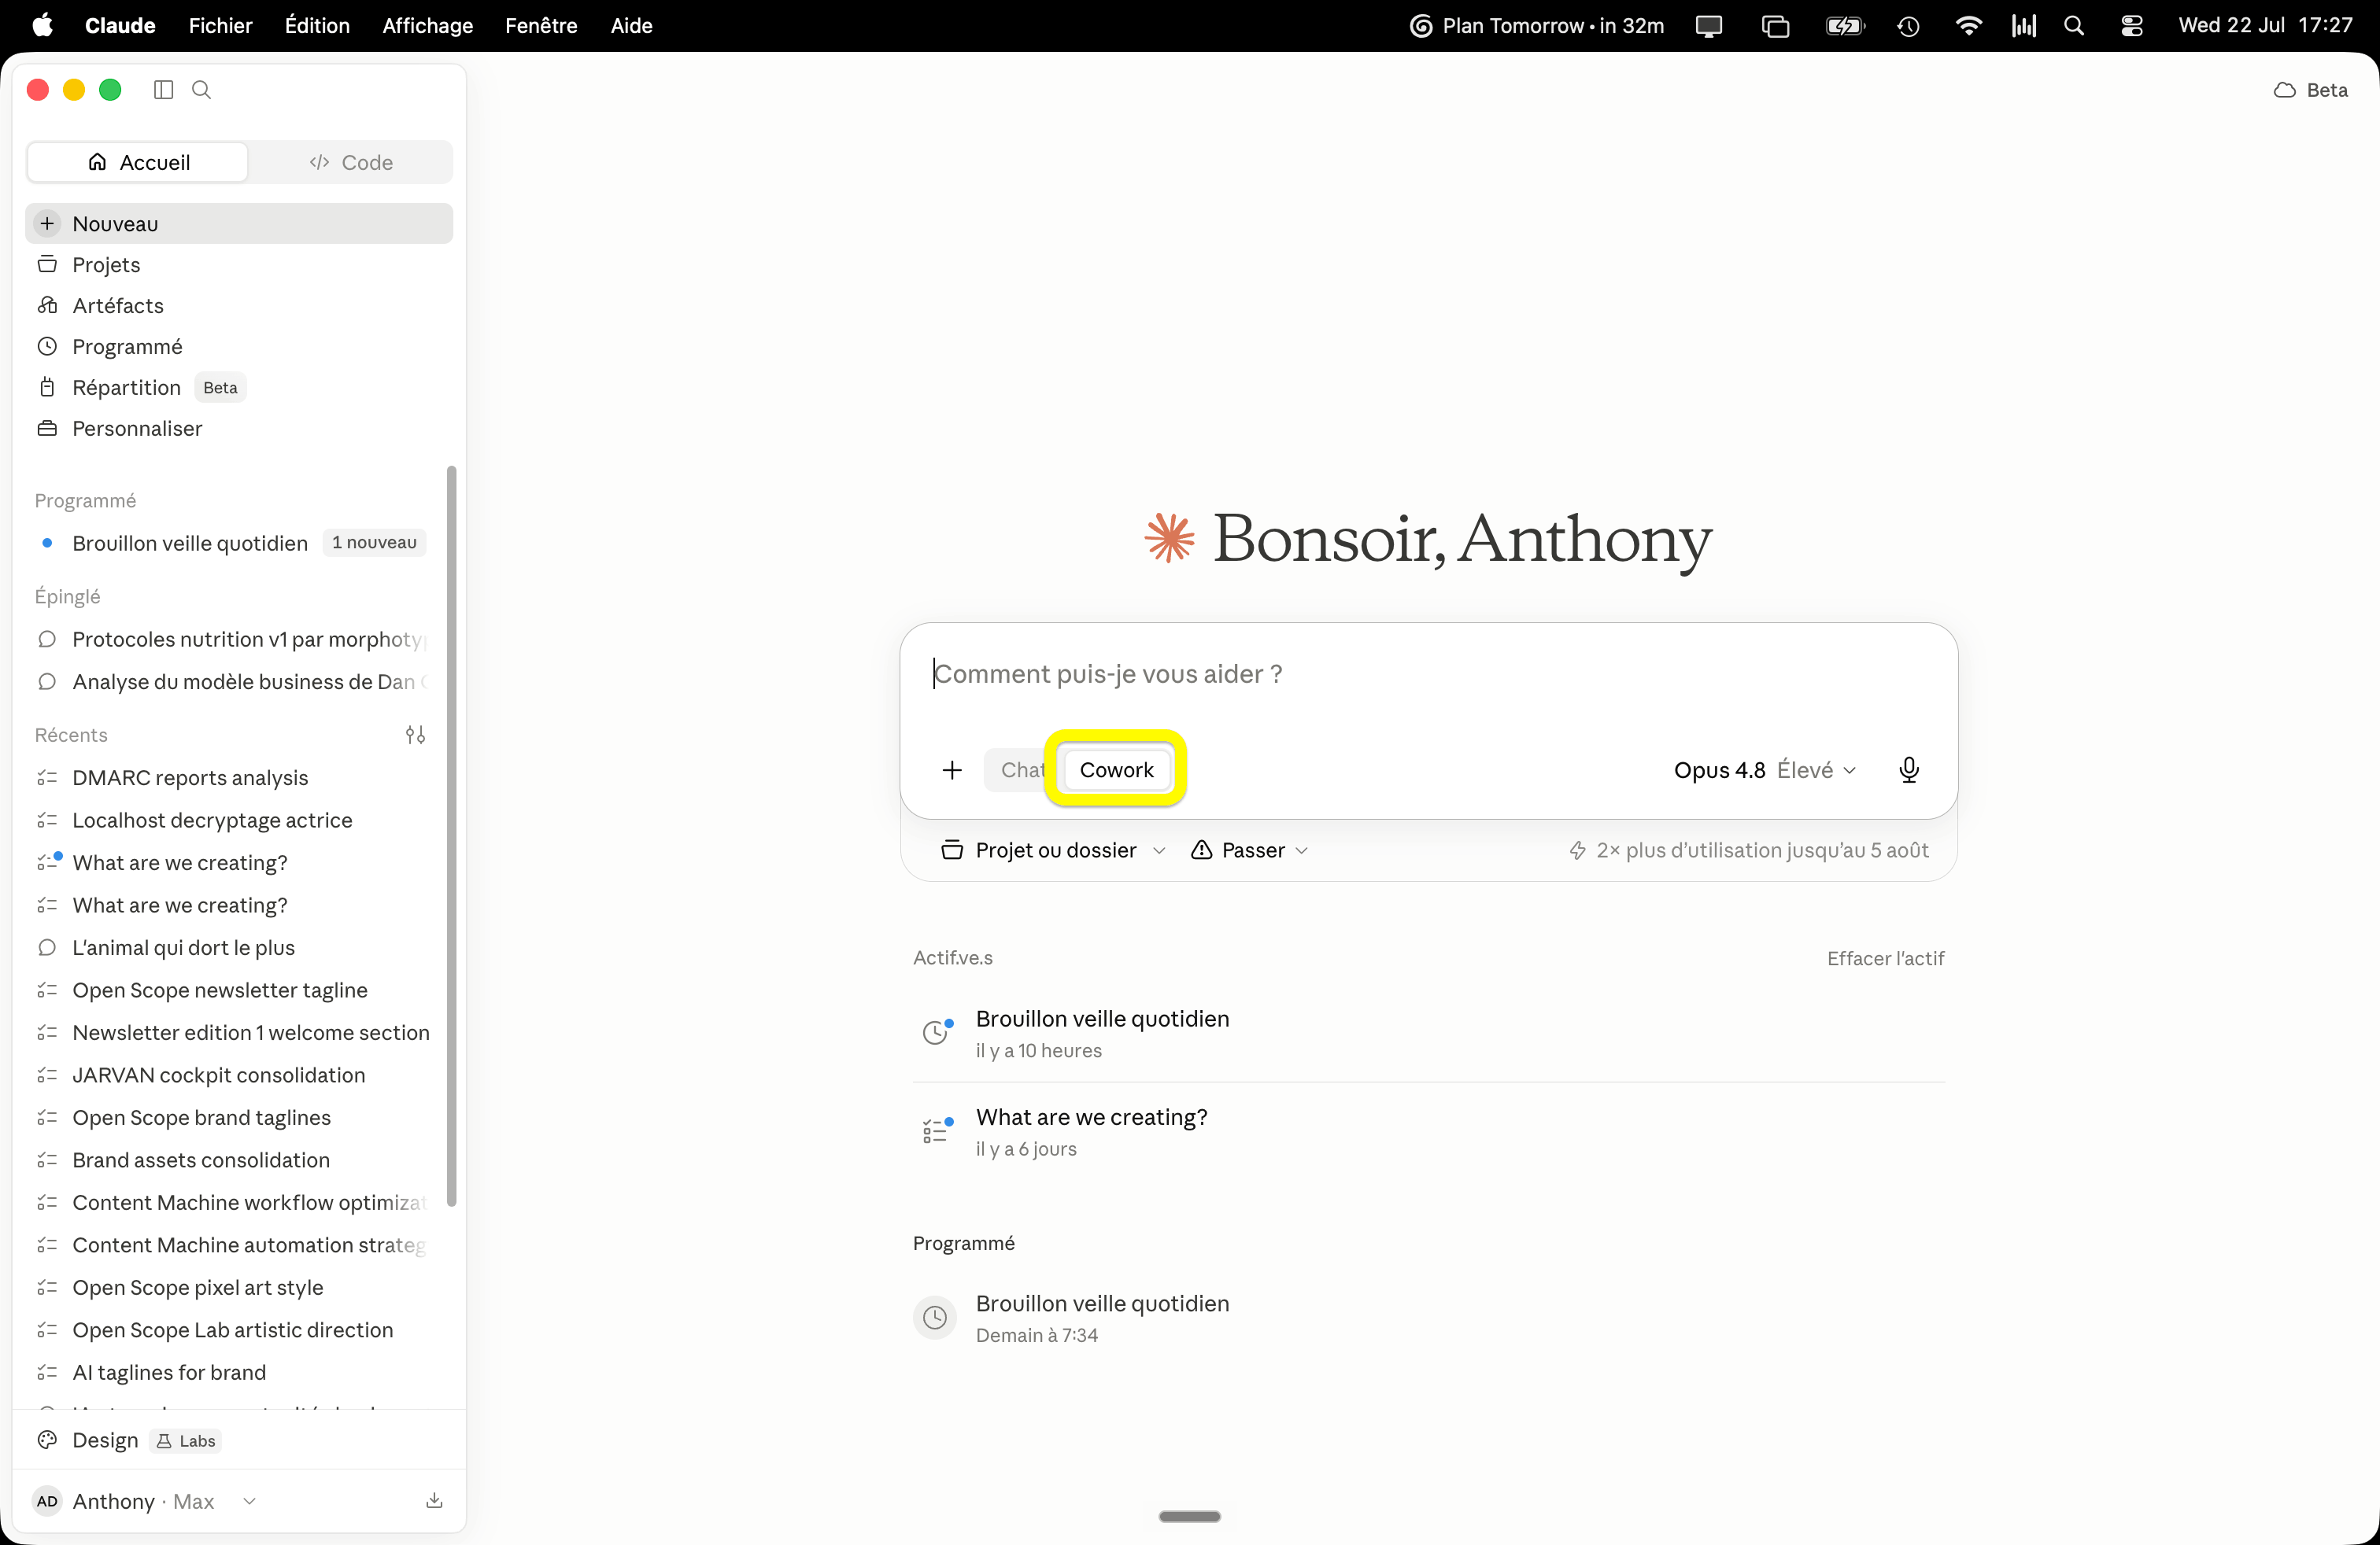Toggle the sidebar panel icon
This screenshot has height=1545, width=2380.
(x=163, y=90)
